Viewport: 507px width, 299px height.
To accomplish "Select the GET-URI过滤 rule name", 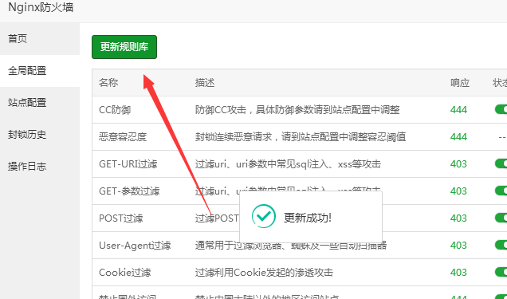I will 128,164.
